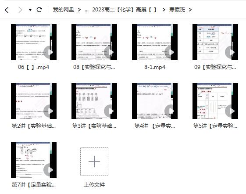The width and height of the screenshot is (246, 194).
Task: Click play icon on 第7讲 video
Action: coord(49,170)
